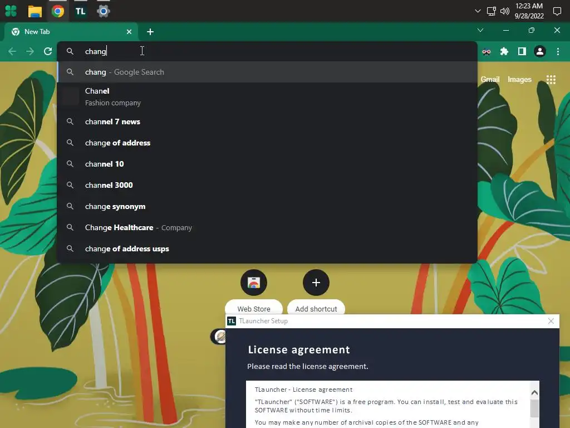Reload the current page
The image size is (570, 428).
coord(48,51)
